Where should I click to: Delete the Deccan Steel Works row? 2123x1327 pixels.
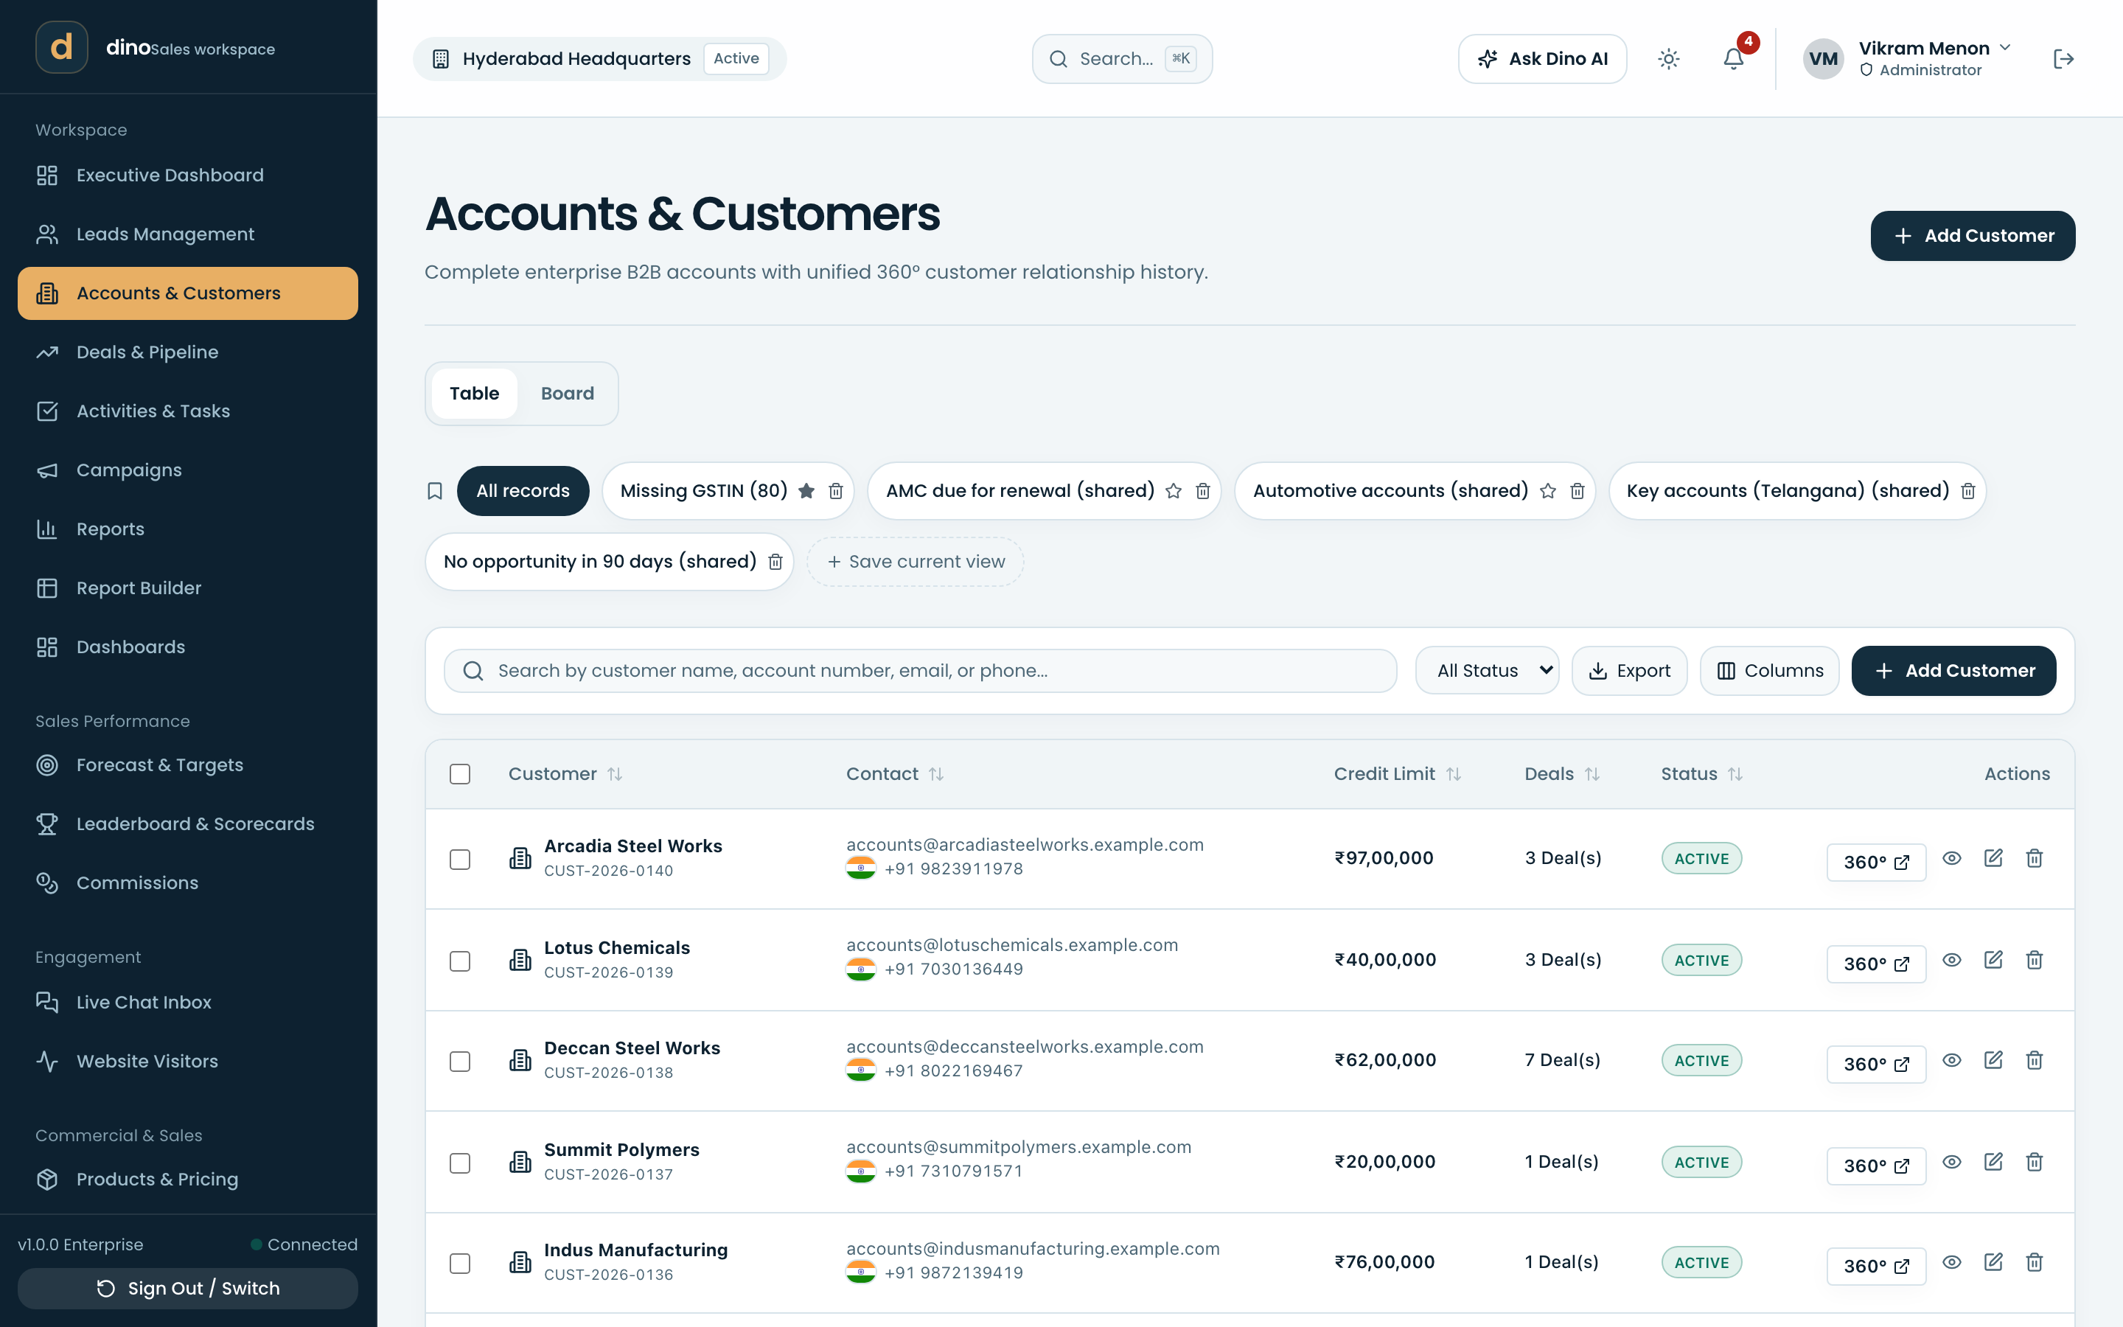pos(2035,1060)
